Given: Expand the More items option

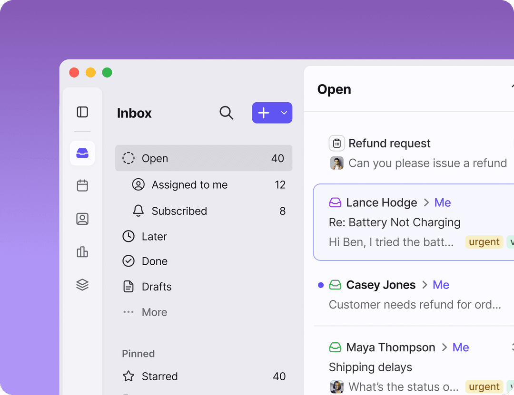Looking at the screenshot, I should pos(154,312).
